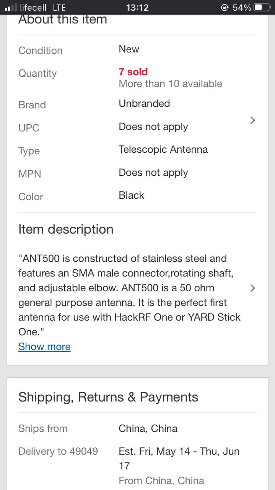Tap the Item description heading

tap(66, 229)
